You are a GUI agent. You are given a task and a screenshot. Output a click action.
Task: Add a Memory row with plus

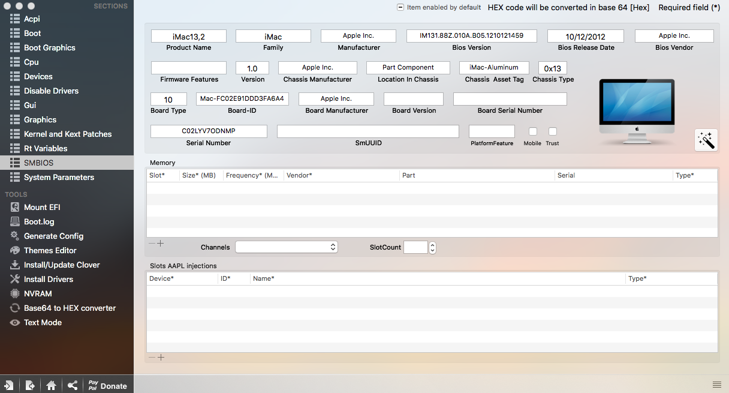click(161, 244)
